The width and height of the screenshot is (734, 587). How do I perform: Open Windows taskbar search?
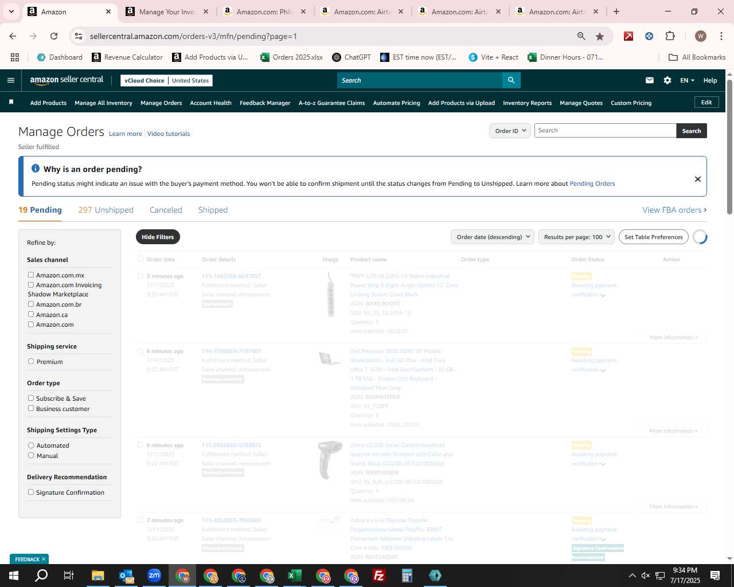[x=41, y=576]
